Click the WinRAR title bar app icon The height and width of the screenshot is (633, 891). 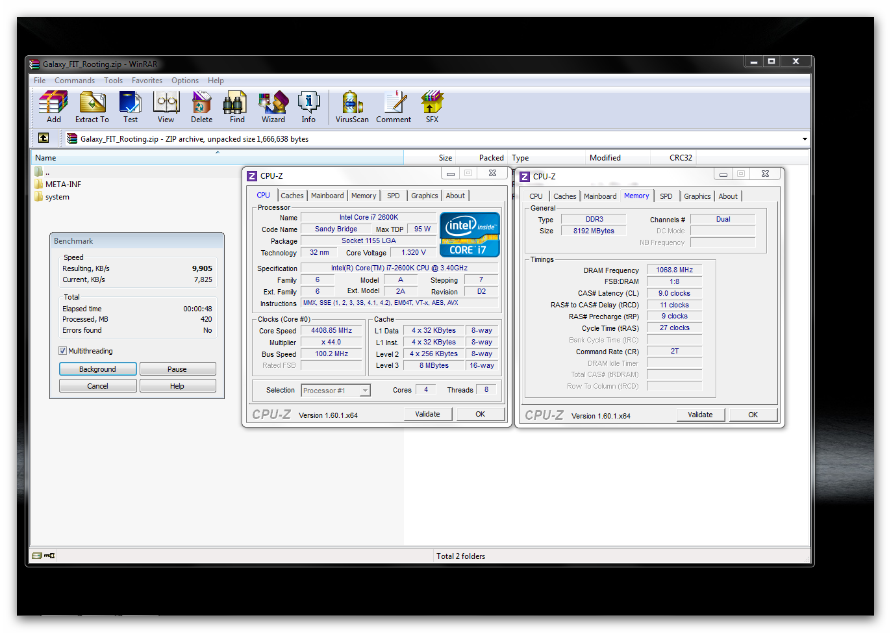coord(35,64)
